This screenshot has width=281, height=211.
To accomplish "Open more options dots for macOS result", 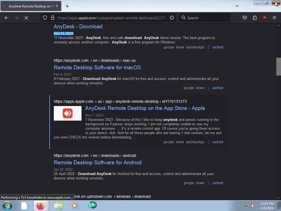I will [x=208, y=88].
